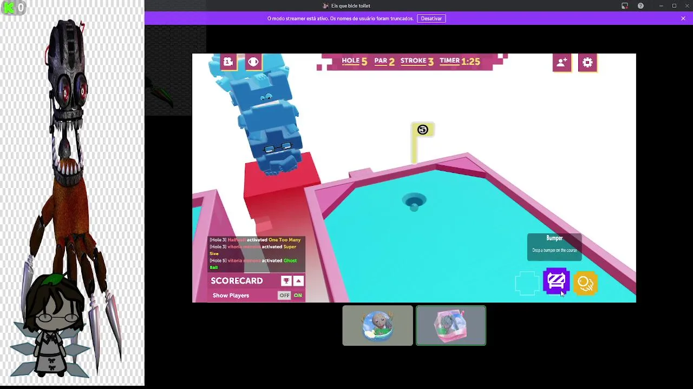Click the TIMER 1:25 display
The width and height of the screenshot is (693, 389).
coord(460,61)
